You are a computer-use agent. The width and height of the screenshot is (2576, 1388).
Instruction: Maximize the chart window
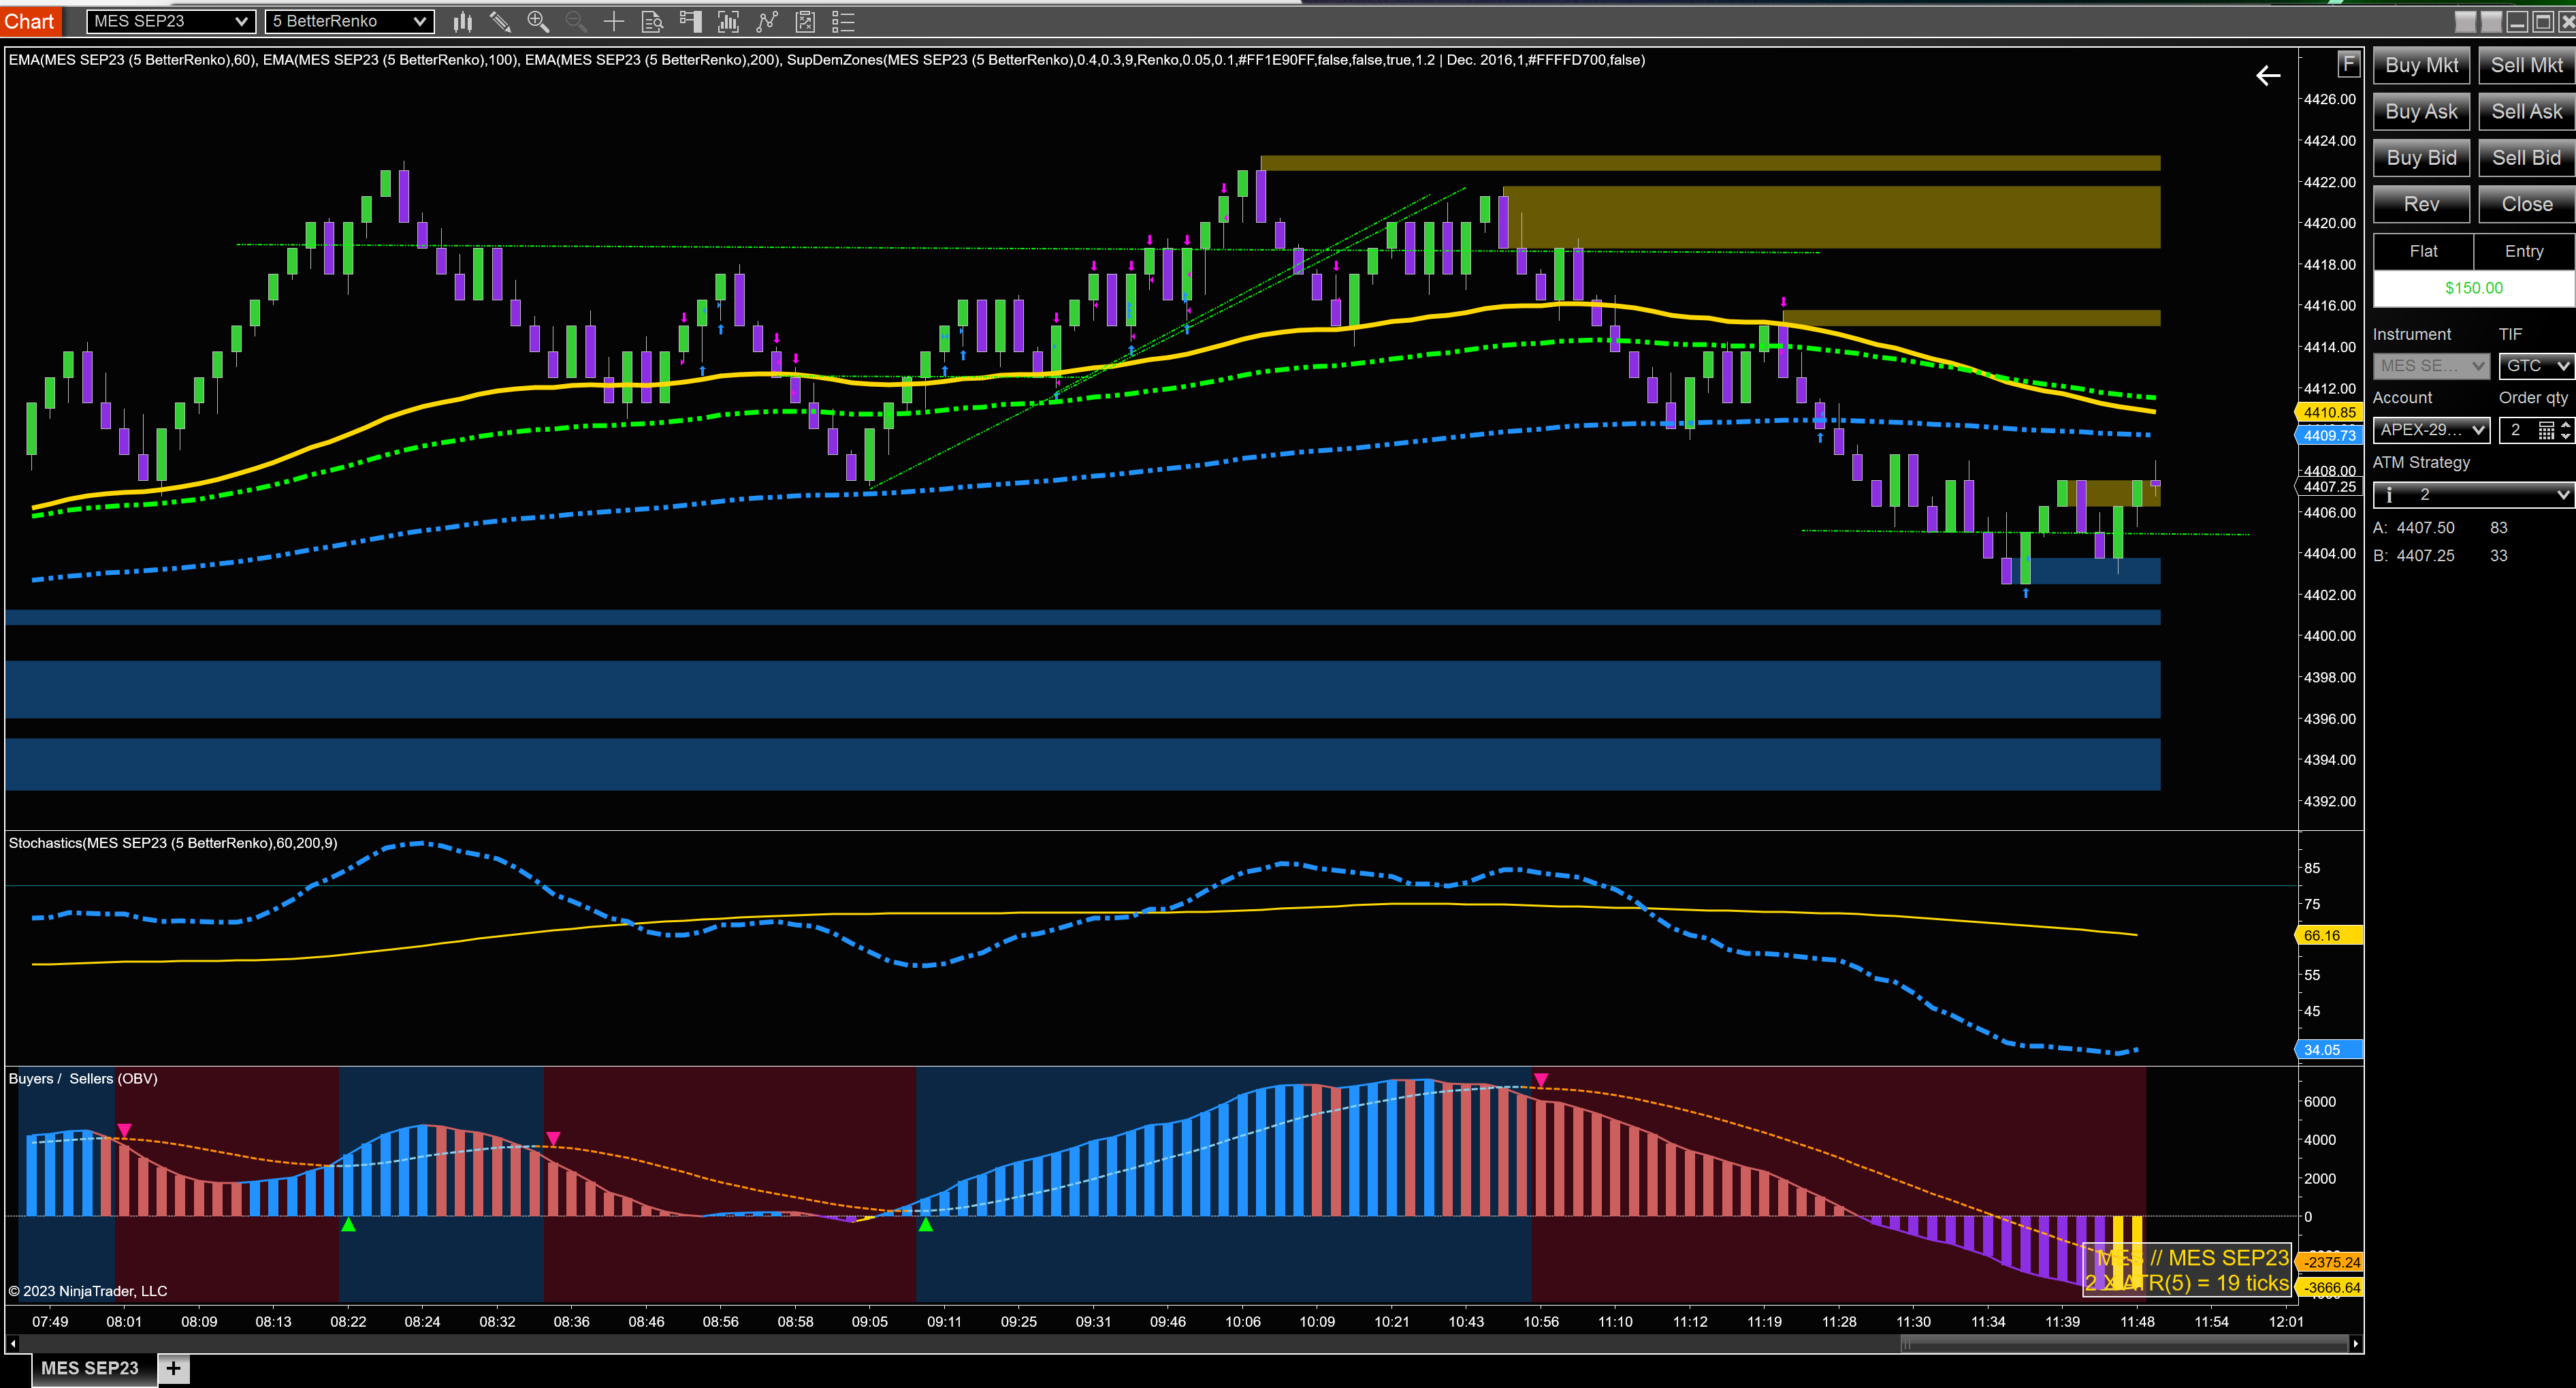click(2542, 21)
